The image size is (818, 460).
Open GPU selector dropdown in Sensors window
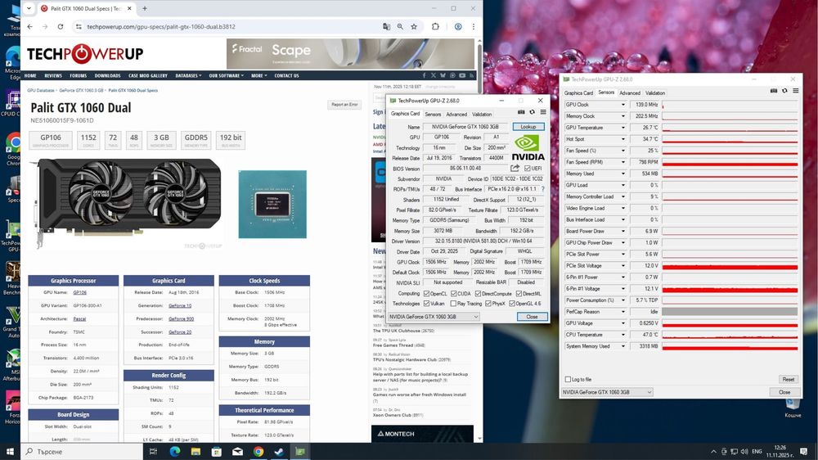607,392
